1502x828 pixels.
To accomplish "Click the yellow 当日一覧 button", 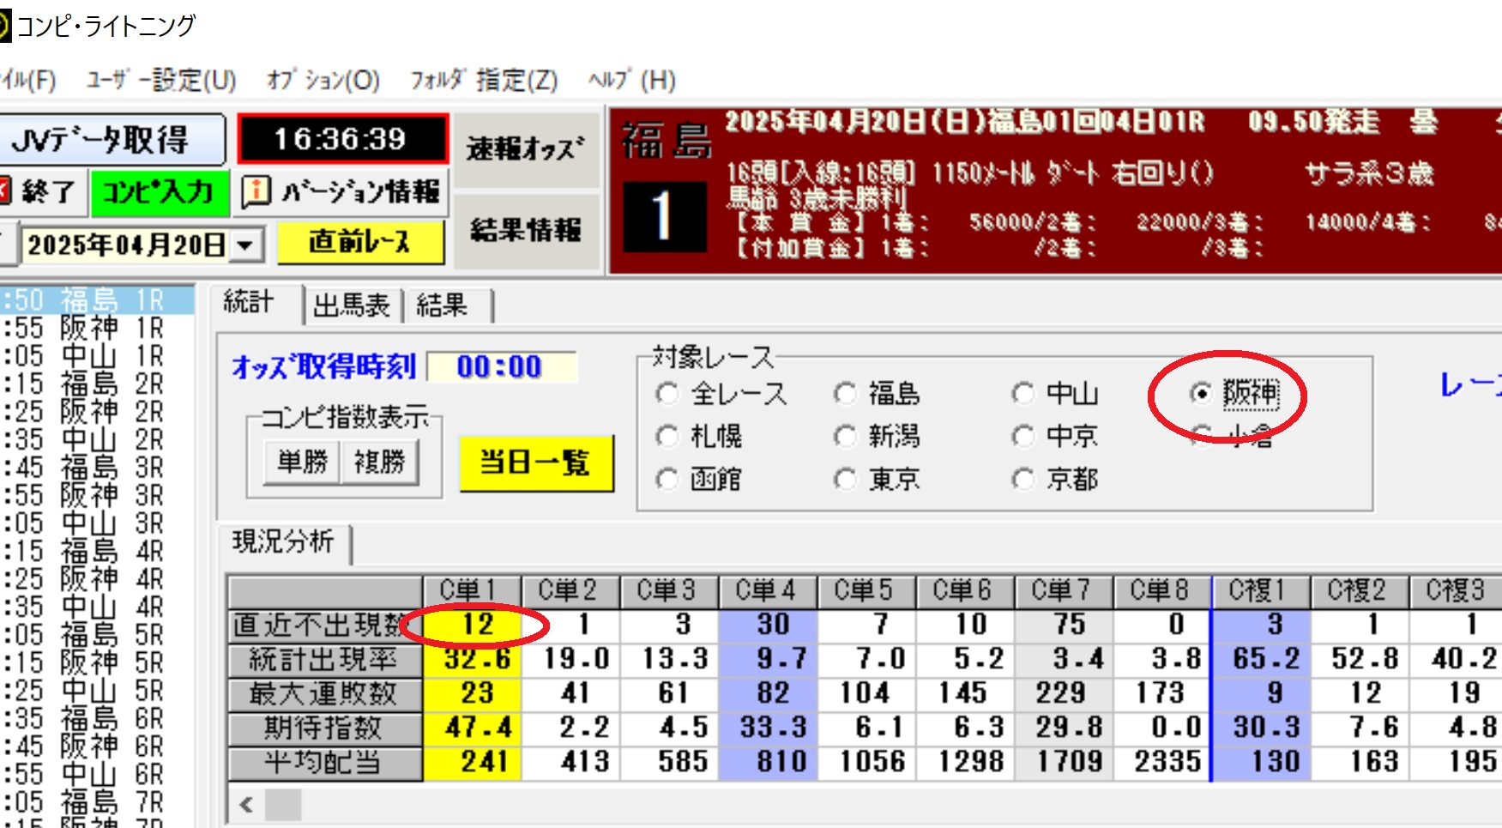I will pyautogui.click(x=536, y=463).
